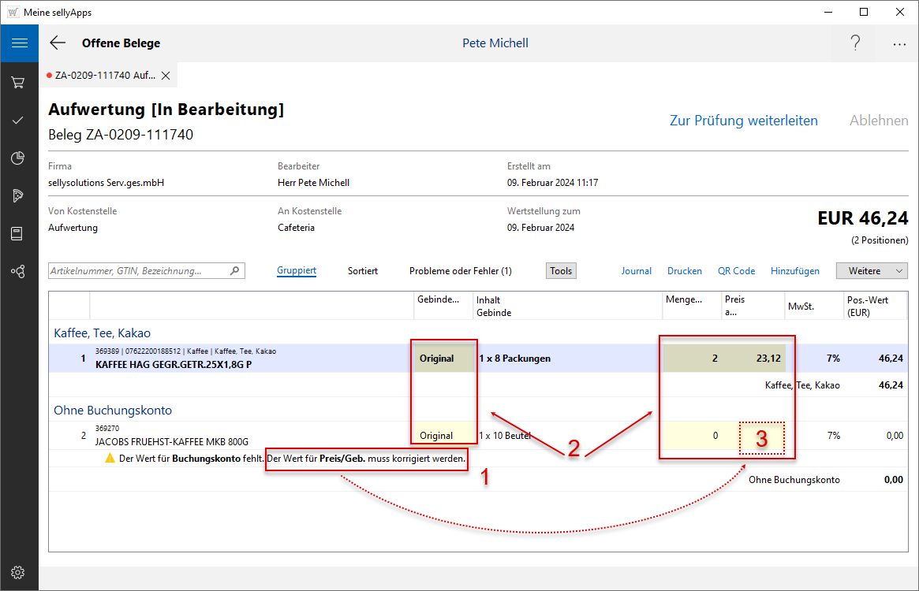Click the book sidebar icon

tap(17, 233)
